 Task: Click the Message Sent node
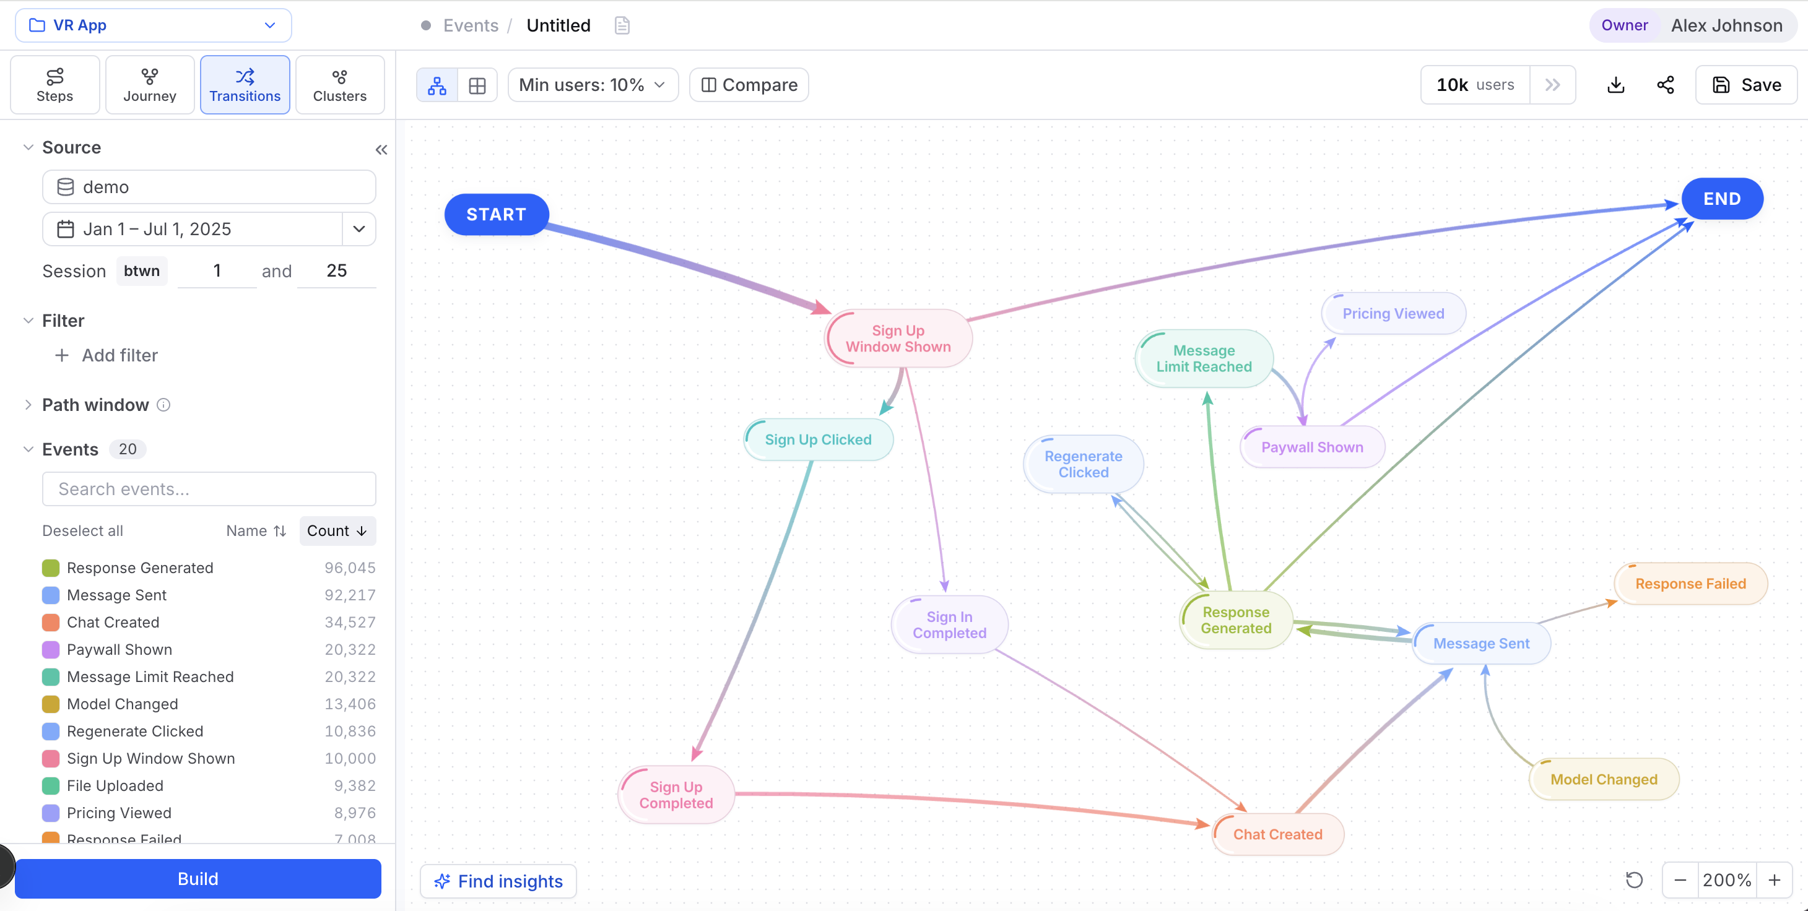[x=1481, y=643]
